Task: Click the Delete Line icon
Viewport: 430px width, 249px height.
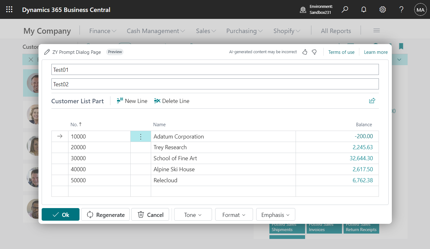Action: click(157, 100)
